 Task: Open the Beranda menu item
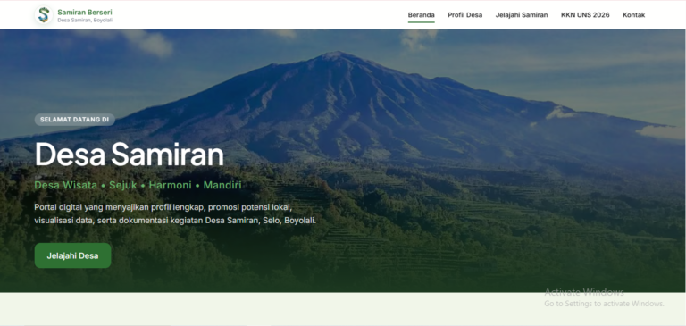pos(421,15)
